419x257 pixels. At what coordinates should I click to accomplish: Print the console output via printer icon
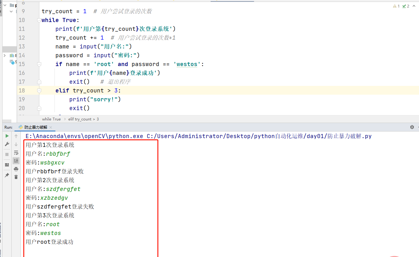tap(16, 169)
